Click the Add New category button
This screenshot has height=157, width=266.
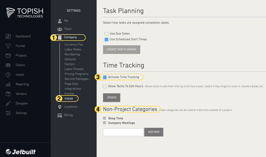(154, 132)
